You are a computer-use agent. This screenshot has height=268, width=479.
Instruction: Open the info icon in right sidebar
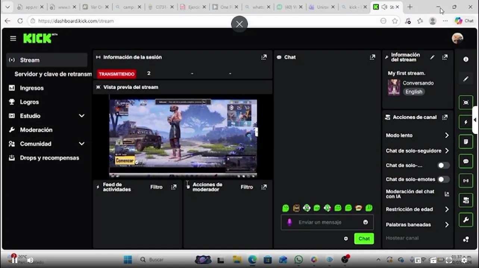coord(466,59)
